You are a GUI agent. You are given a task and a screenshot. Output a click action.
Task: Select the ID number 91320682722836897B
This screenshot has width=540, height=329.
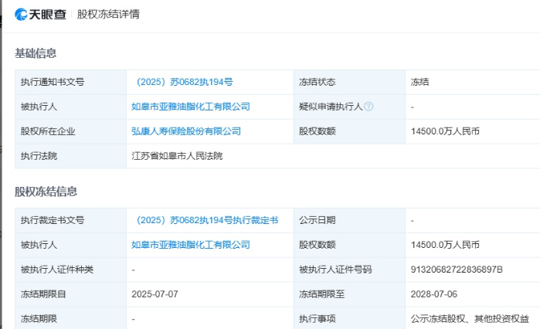457,270
